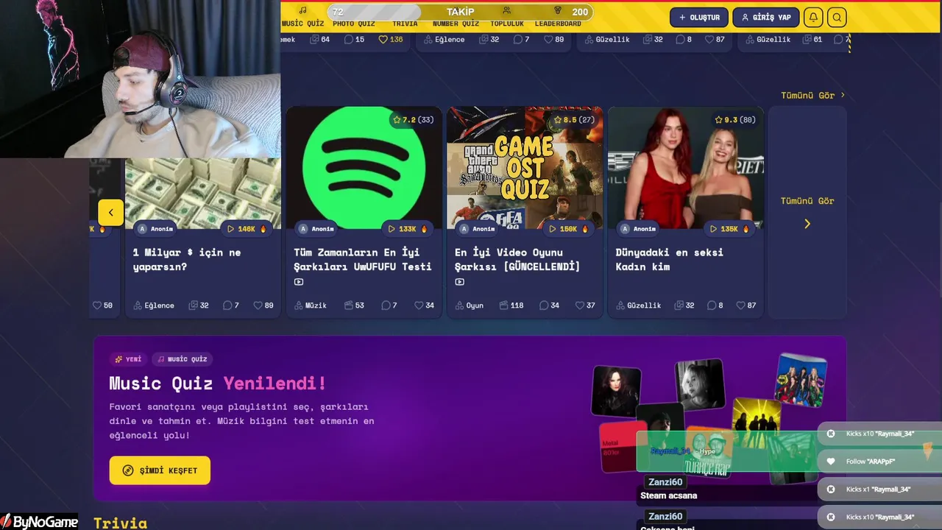Open the Game OST Quiz thumbnail

(x=525, y=168)
